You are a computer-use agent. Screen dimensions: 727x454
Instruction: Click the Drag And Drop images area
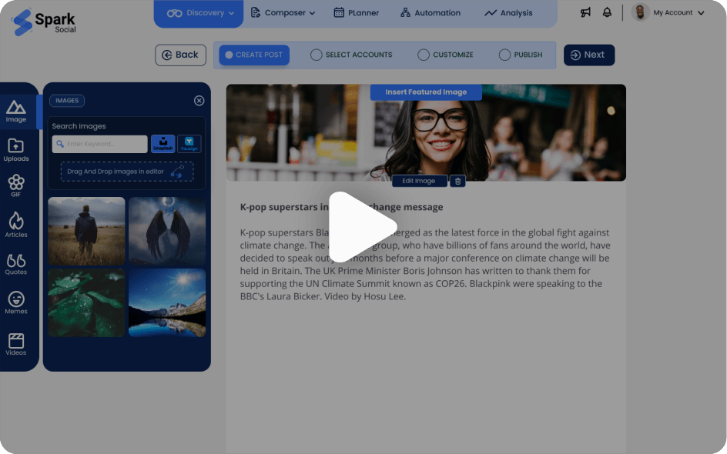[x=127, y=172]
